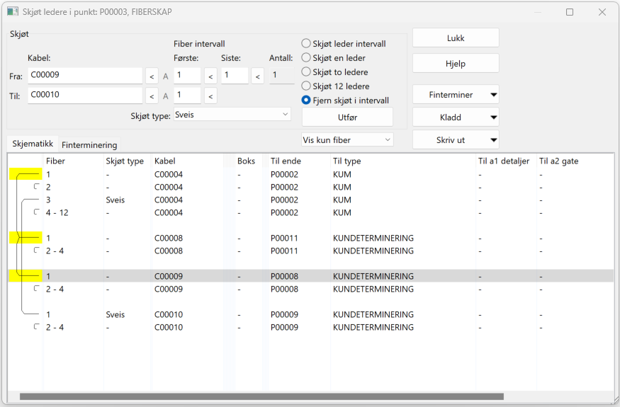Click 'KUM' in the fiber 4 - 12 row
This screenshot has height=407, width=620.
[x=342, y=212]
